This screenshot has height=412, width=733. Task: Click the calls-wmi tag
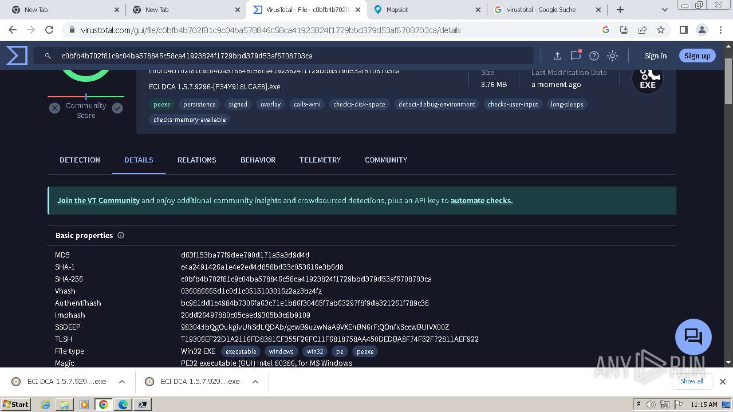tap(307, 104)
